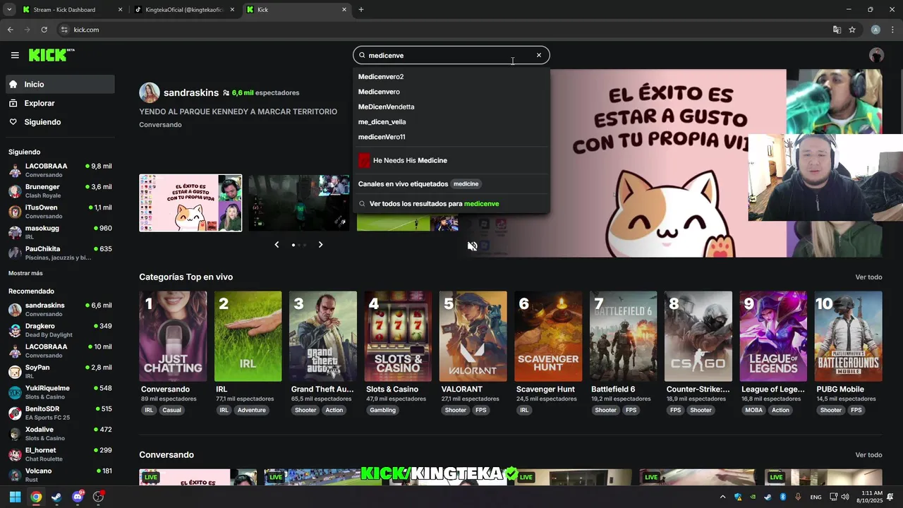Open El_hornet channel in sidebar
Screen dimensions: 903x508
point(60,454)
